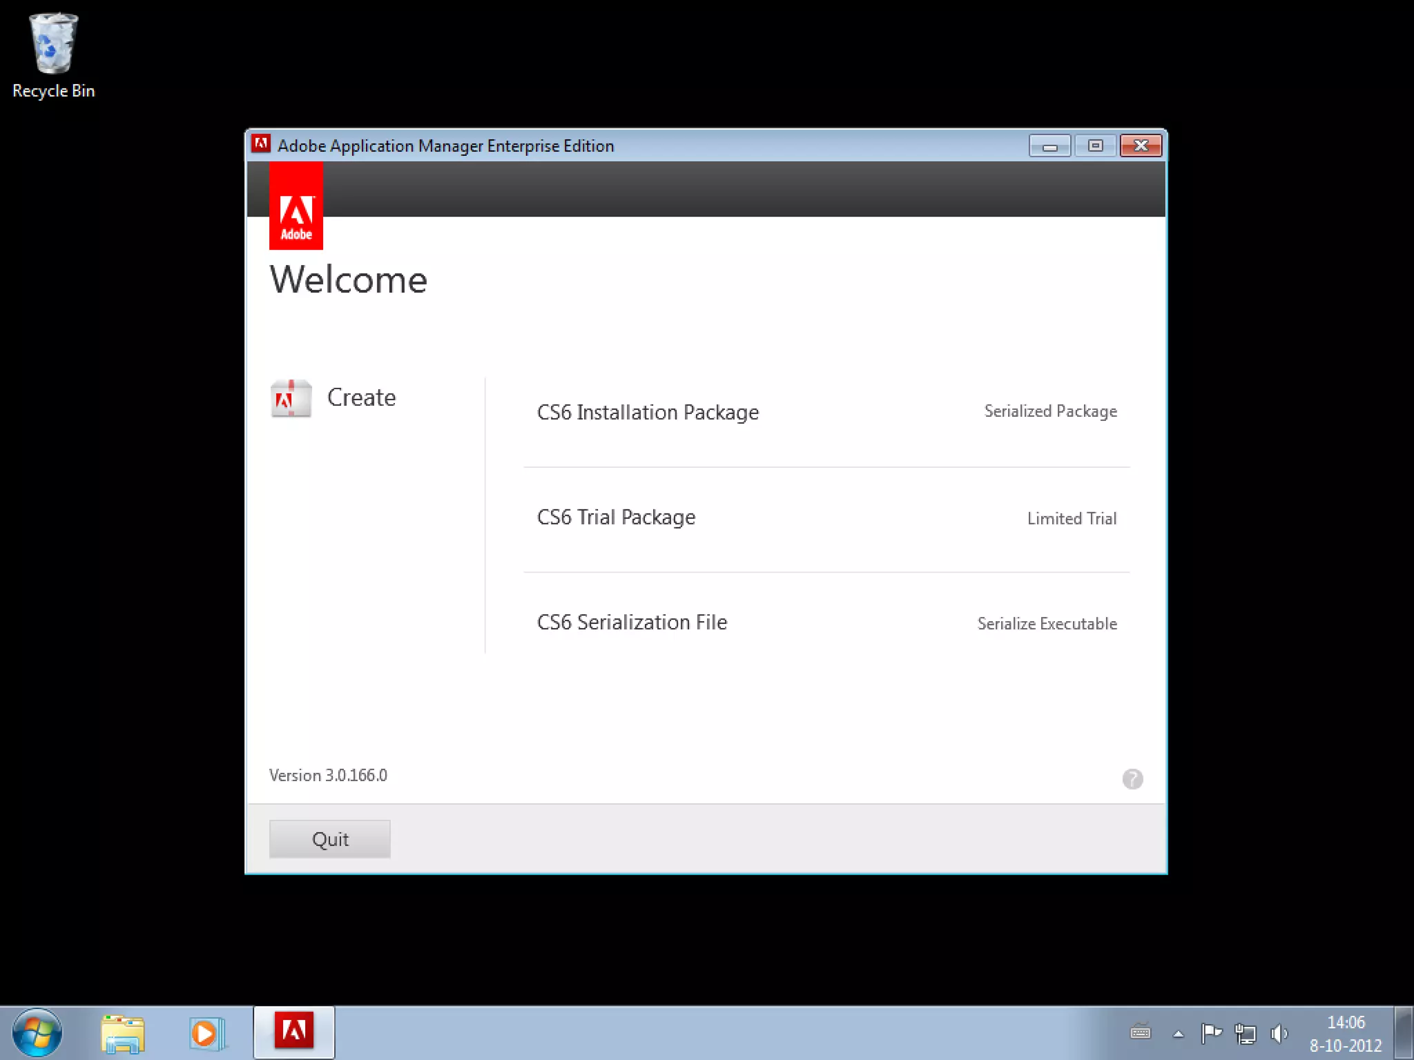
Task: Launch Windows Explorer from the taskbar
Action: [122, 1033]
